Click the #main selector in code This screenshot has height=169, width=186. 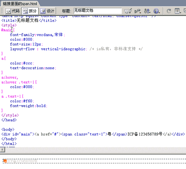(x=7, y=30)
